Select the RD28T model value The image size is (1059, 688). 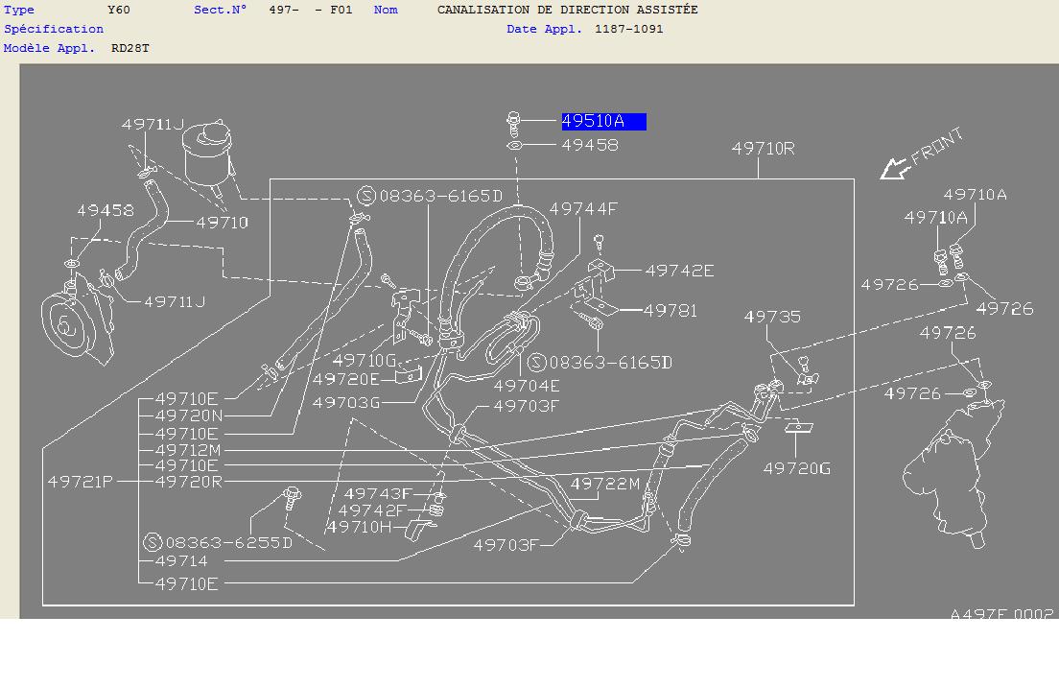[130, 49]
